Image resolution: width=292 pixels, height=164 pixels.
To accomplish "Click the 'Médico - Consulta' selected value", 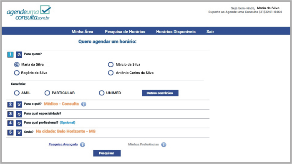I will click(x=61, y=104).
